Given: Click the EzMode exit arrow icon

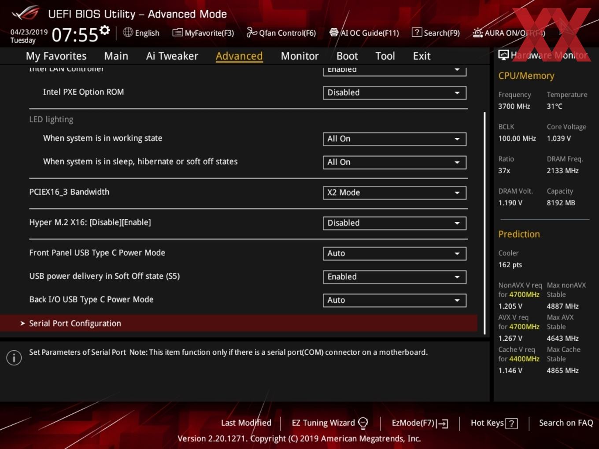Looking at the screenshot, I should pos(443,423).
